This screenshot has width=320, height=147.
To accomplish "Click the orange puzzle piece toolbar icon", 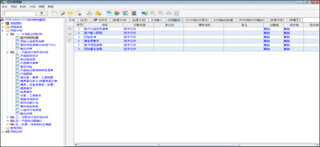I will click(x=98, y=13).
